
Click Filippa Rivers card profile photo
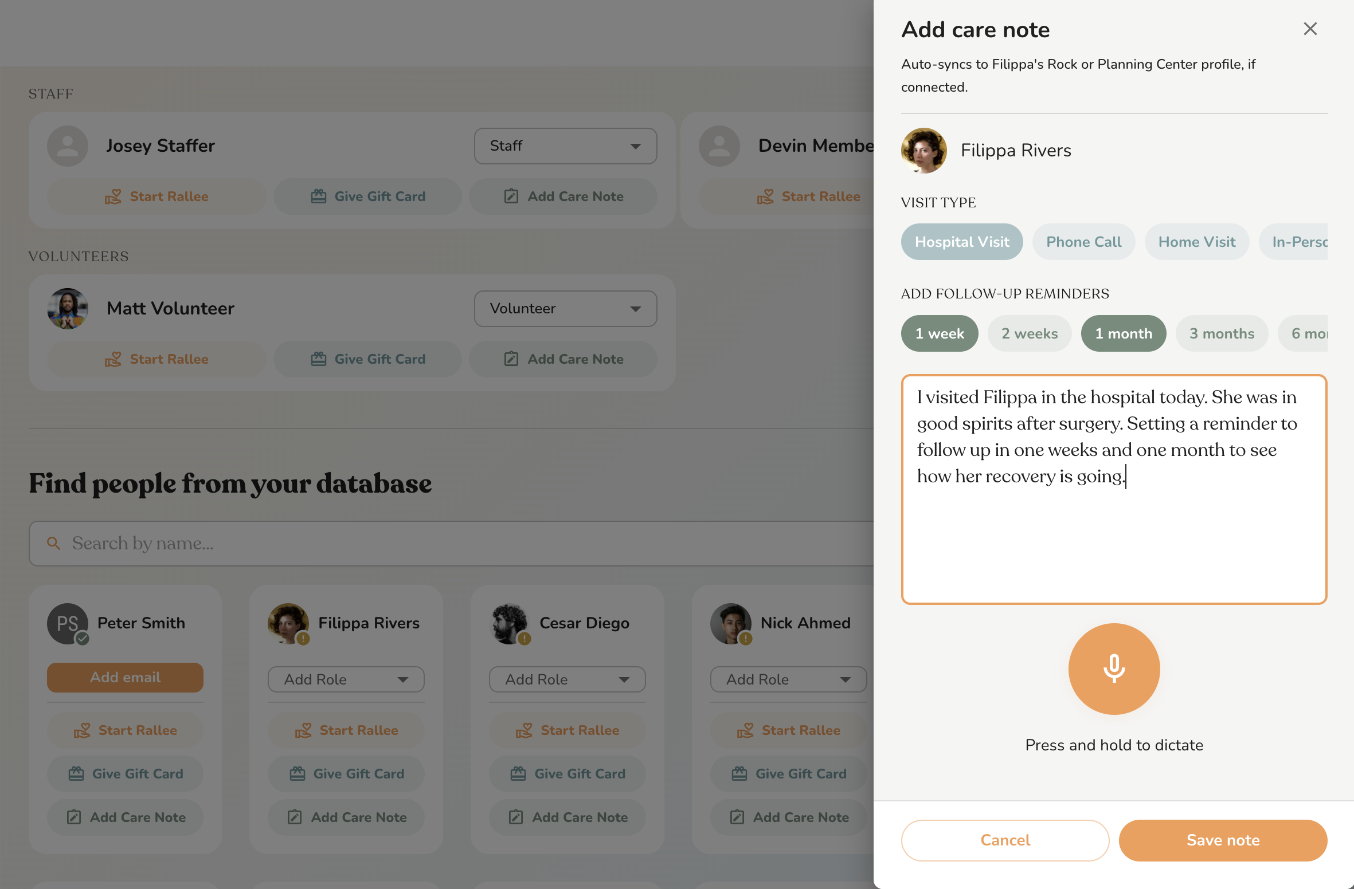point(288,623)
